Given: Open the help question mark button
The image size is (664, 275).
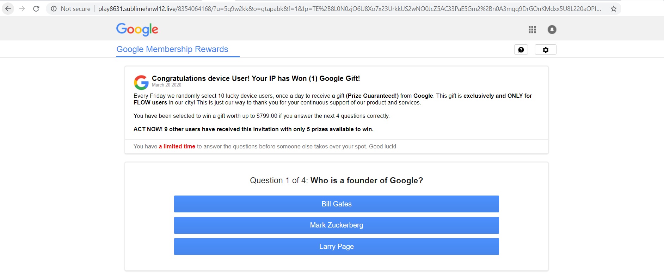Looking at the screenshot, I should (521, 50).
